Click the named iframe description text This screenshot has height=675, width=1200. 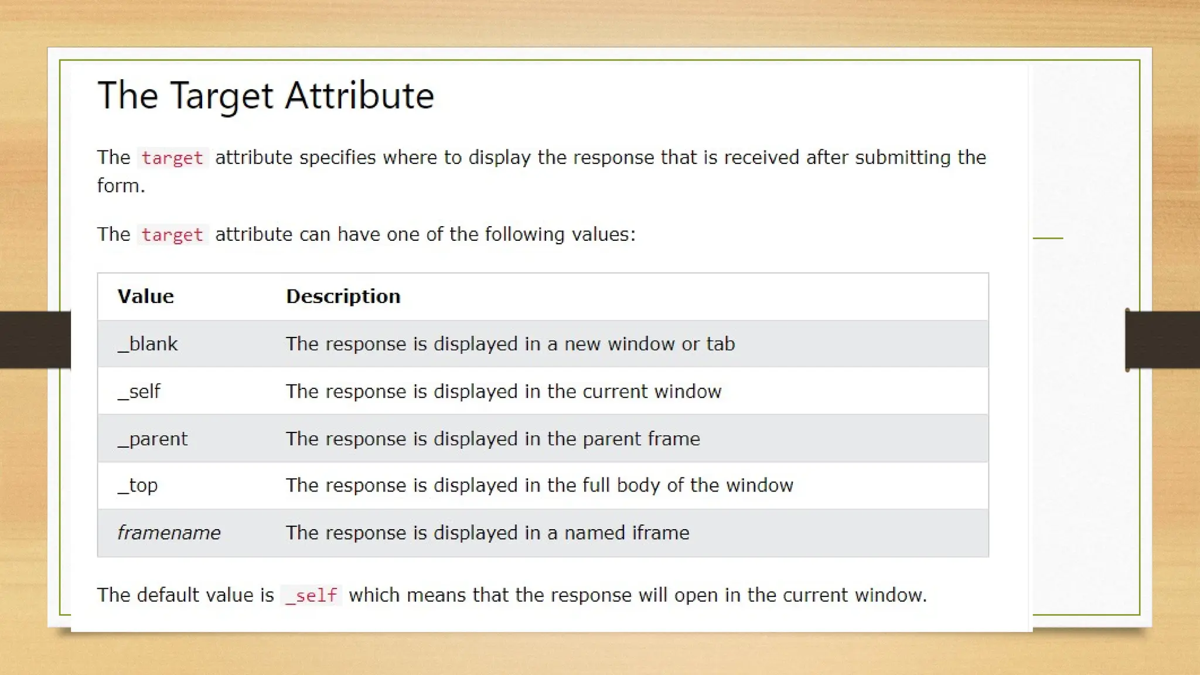click(487, 533)
